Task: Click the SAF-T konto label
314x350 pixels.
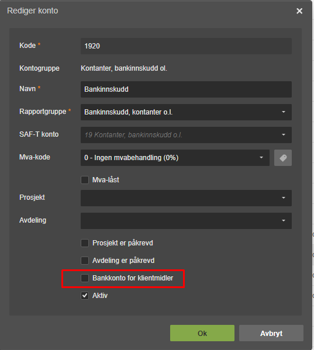Action: click(x=39, y=134)
